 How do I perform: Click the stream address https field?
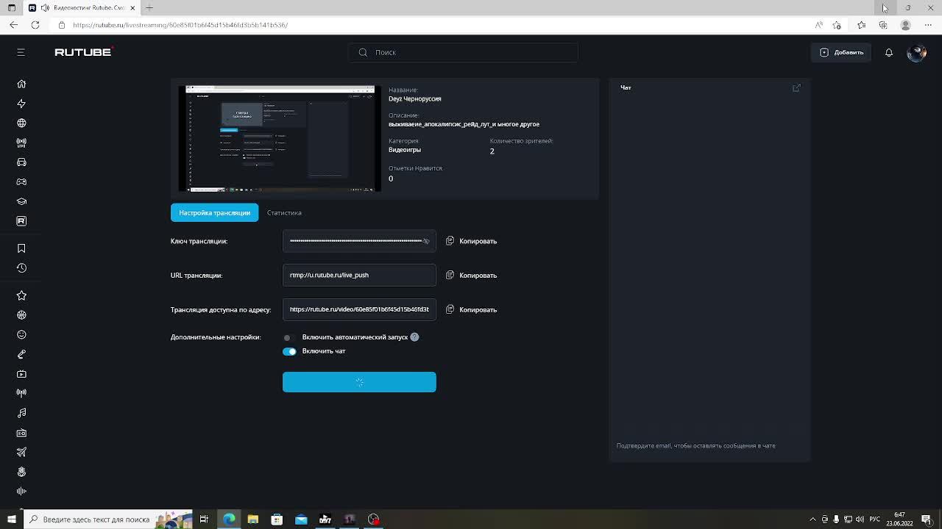click(x=359, y=309)
